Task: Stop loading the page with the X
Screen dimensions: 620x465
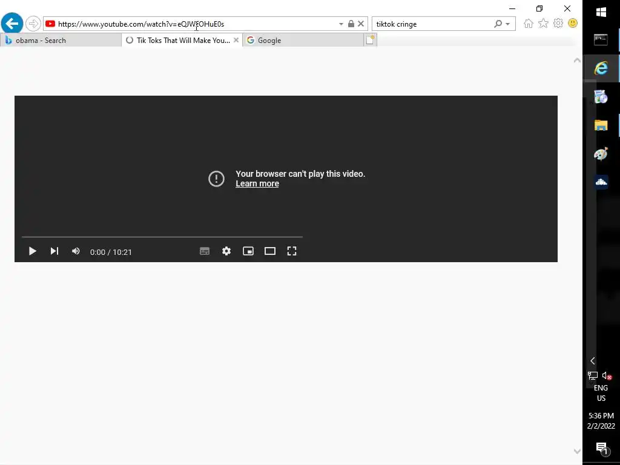Action: point(361,24)
